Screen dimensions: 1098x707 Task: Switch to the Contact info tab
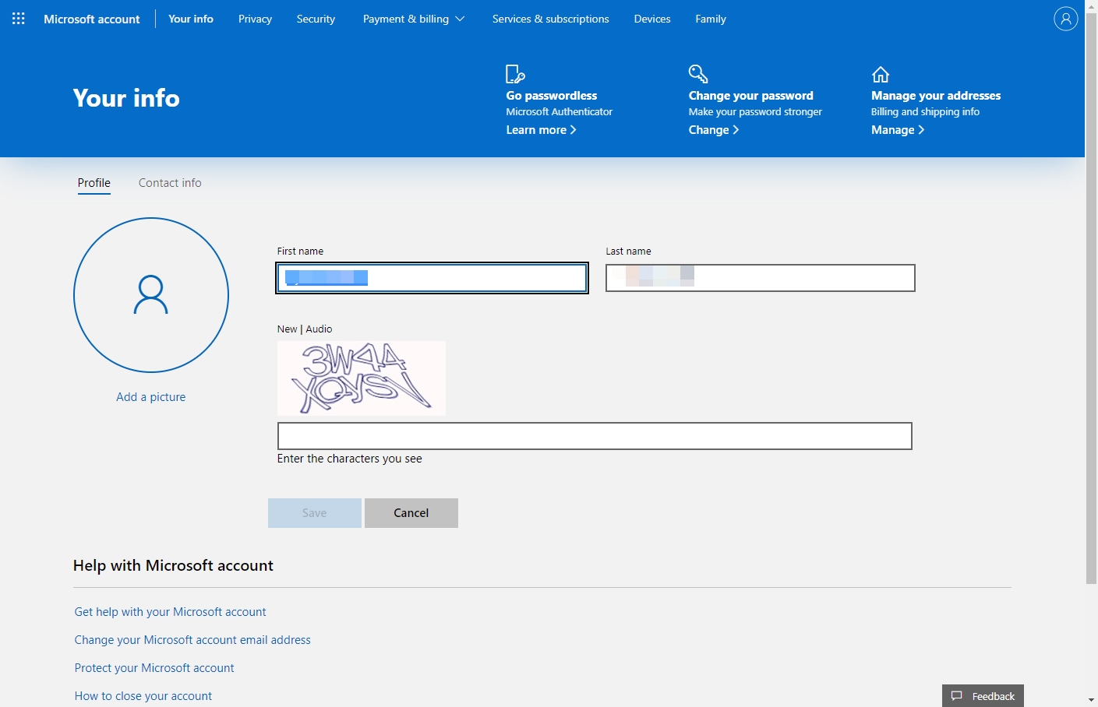[170, 183]
